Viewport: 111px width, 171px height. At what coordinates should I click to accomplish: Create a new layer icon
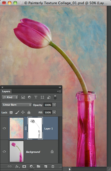[46, 166]
